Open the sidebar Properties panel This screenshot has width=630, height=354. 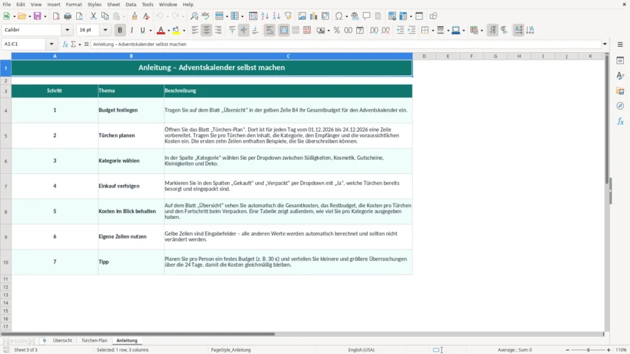pos(620,60)
